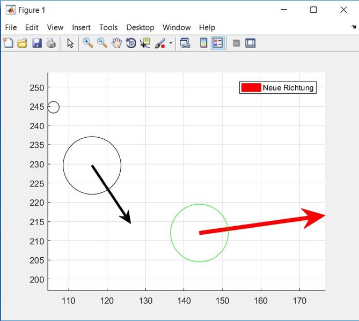Select the Zoom Out magnifier tool
Screen dimensions: 359x321
coord(102,43)
